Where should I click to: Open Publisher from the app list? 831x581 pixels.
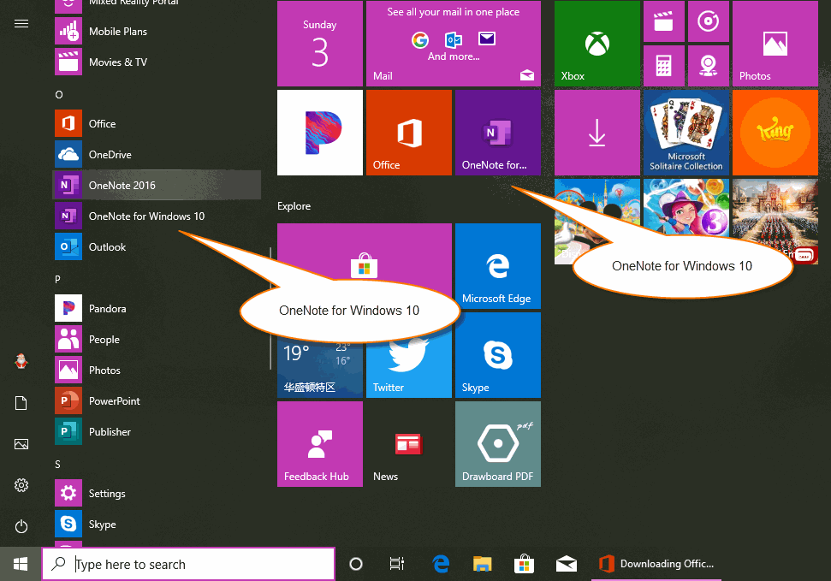157,431
